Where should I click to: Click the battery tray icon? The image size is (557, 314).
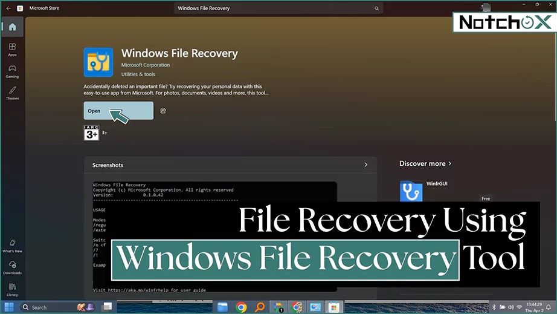[502, 307]
